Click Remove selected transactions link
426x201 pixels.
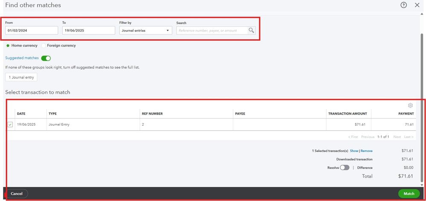(366, 151)
